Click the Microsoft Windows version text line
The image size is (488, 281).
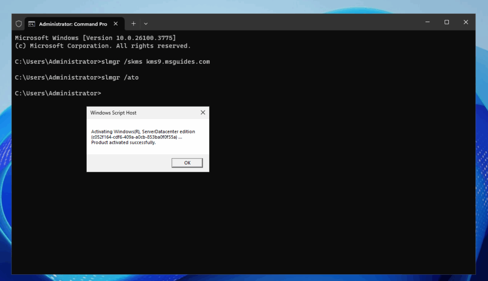pos(95,38)
